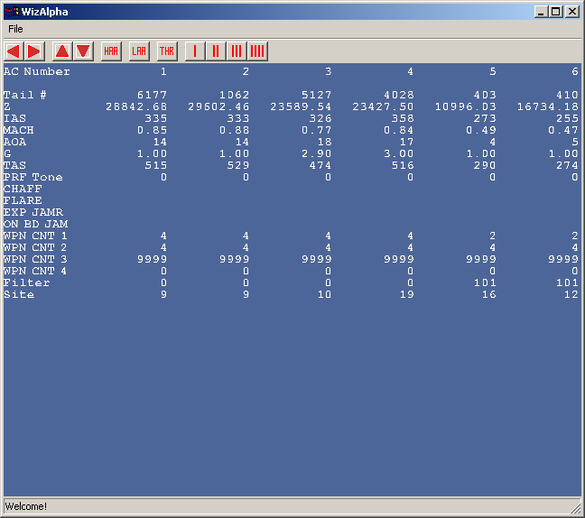Image resolution: width=585 pixels, height=518 pixels.
Task: Click the red right arrow toolbar button
Action: coord(34,51)
